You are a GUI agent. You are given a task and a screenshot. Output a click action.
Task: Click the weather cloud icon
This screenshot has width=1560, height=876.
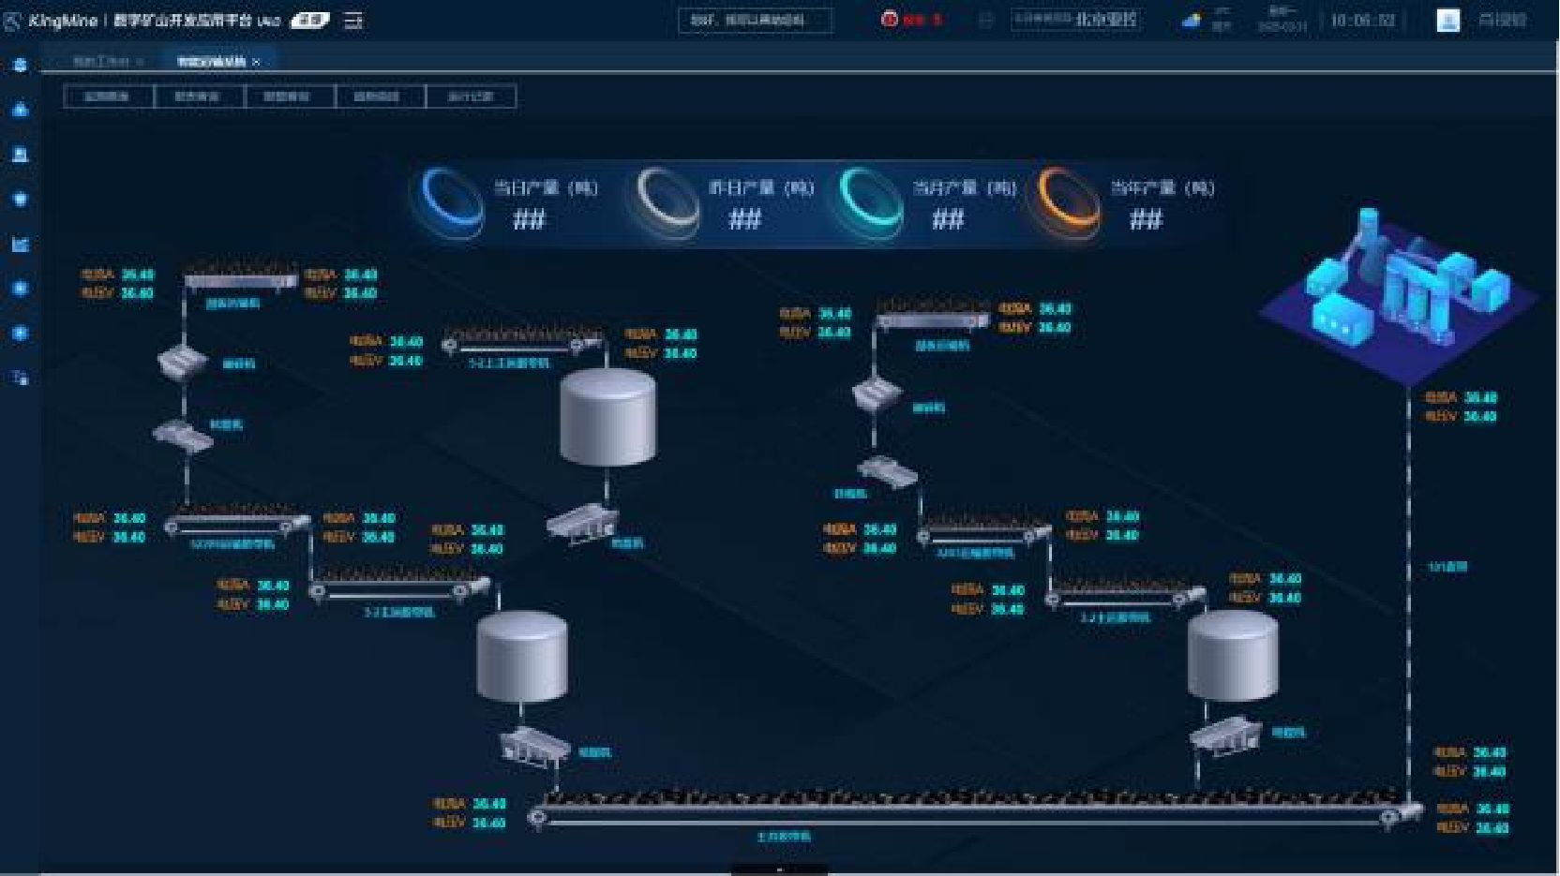[1192, 20]
